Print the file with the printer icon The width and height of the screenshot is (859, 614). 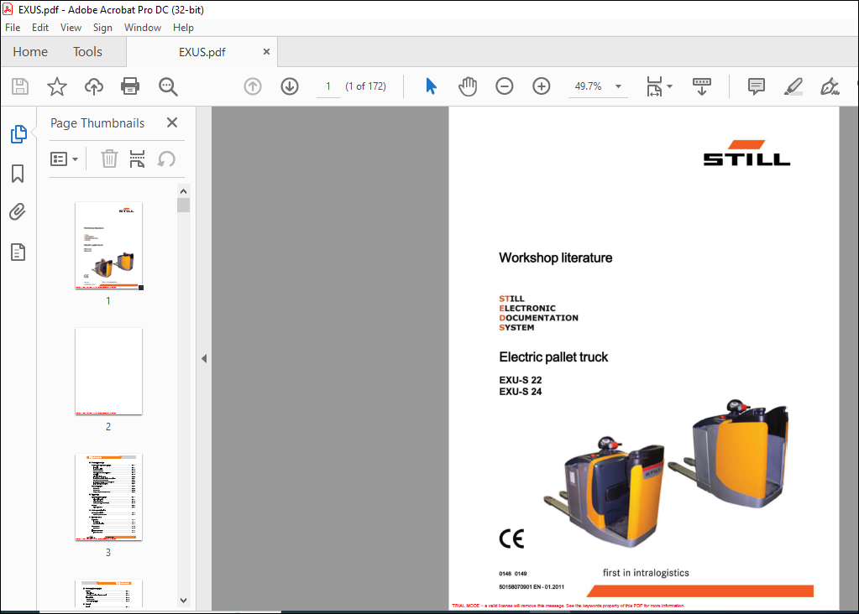[130, 86]
